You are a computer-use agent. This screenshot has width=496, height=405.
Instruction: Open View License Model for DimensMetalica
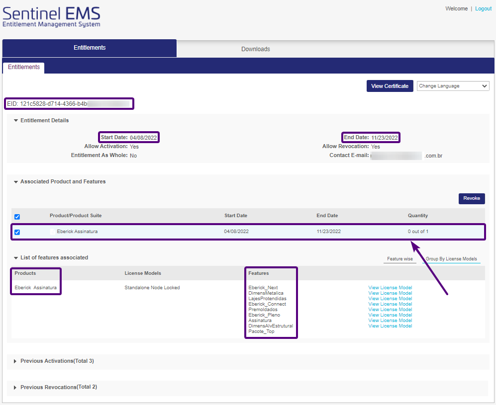pos(390,293)
